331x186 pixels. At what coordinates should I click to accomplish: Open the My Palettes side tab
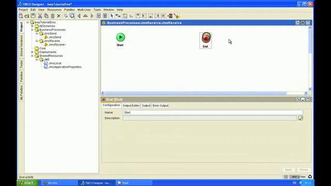(21, 92)
